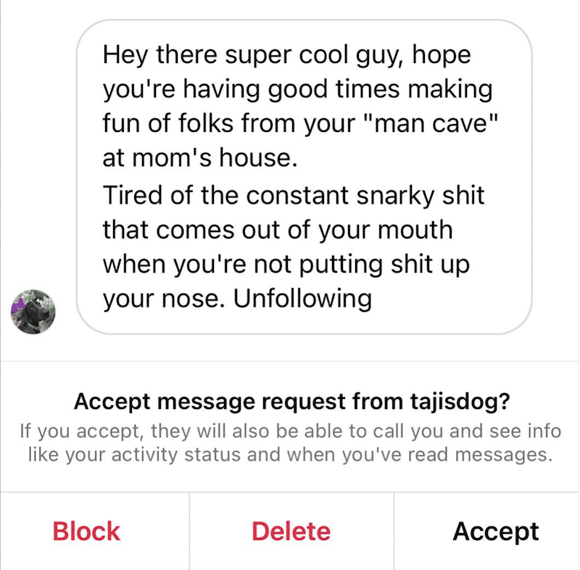Image resolution: width=580 pixels, height=570 pixels.
Task: Tap the word "Unfollowing" in the message
Action: 302,298
